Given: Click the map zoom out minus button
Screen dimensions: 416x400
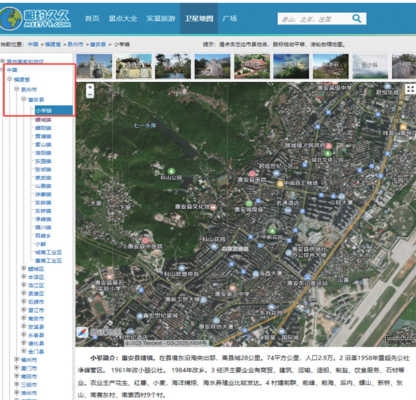Looking at the screenshot, I should [90, 95].
